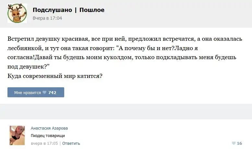Click the comment's like count 16
This screenshot has width=252, height=149.
click(x=239, y=144)
